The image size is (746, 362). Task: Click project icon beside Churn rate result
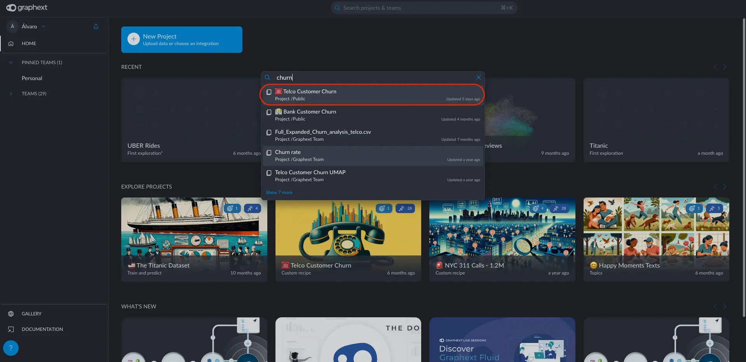(269, 153)
